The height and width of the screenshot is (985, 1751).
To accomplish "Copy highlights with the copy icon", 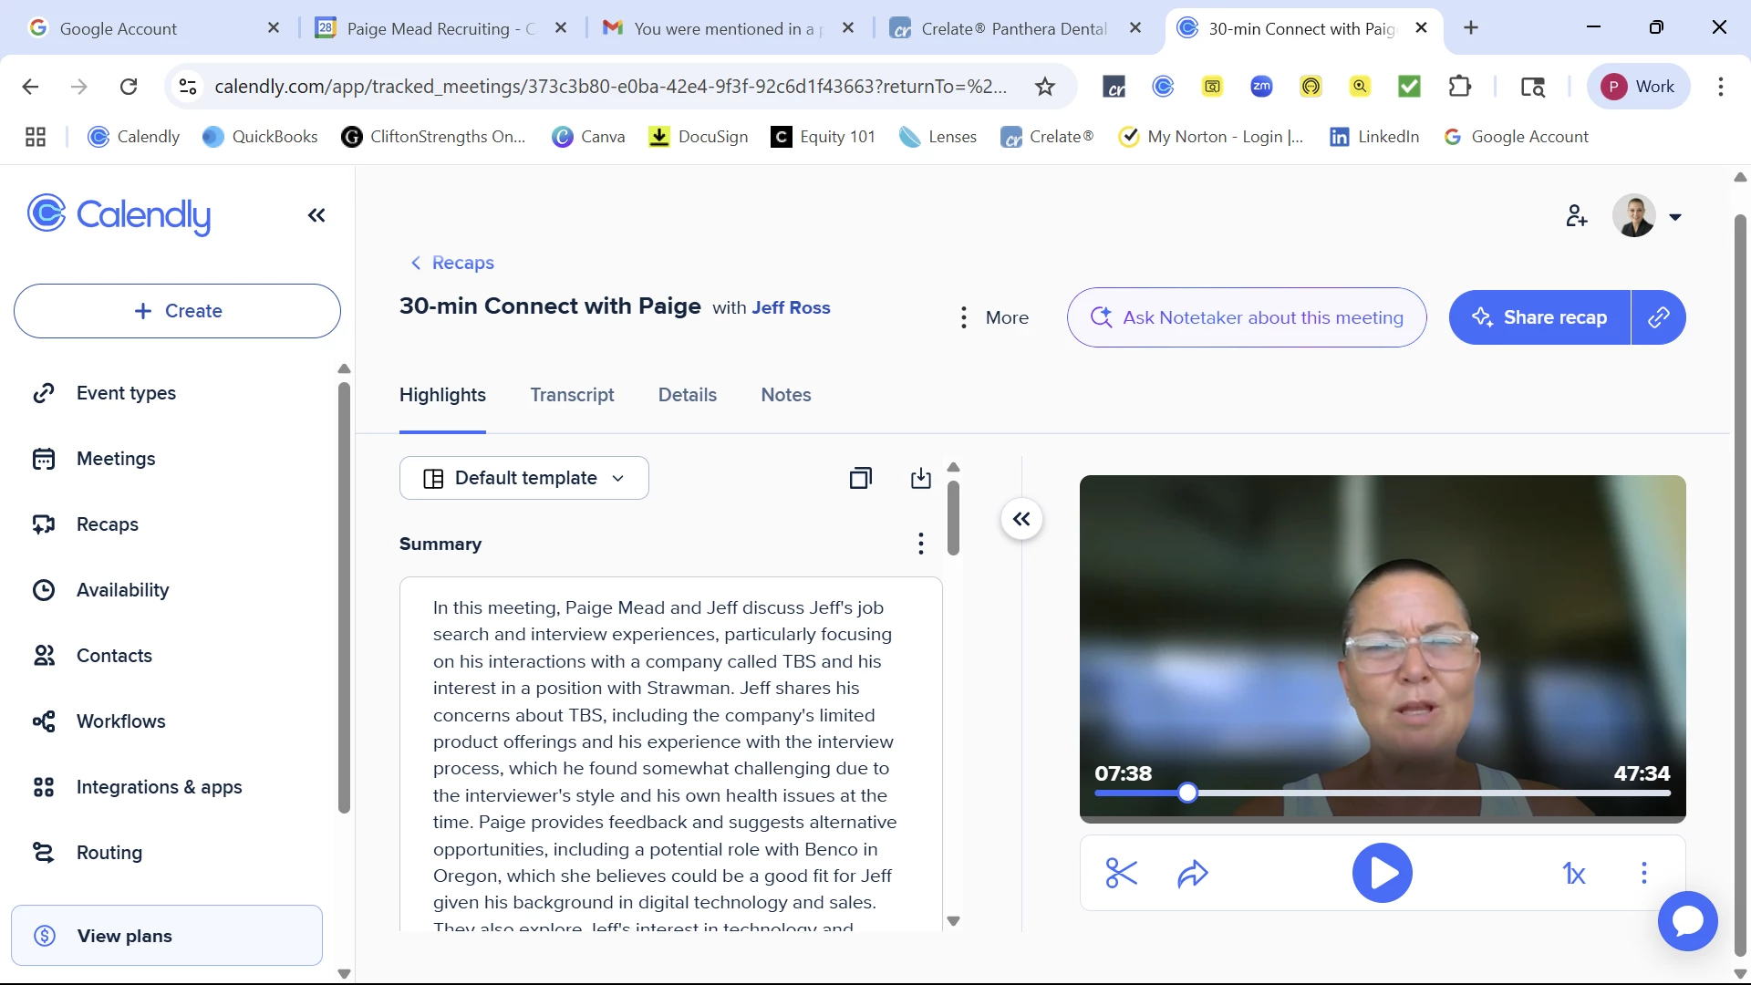I will (x=860, y=478).
